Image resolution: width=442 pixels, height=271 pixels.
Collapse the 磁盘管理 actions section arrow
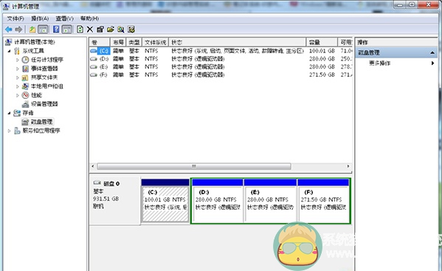(432, 52)
